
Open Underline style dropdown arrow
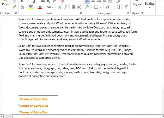click(38, 1)
